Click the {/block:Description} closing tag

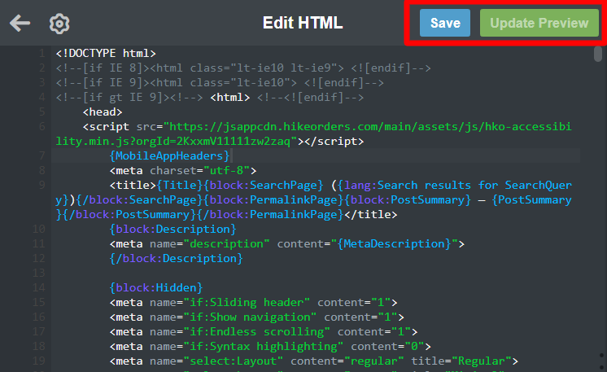coord(176,259)
